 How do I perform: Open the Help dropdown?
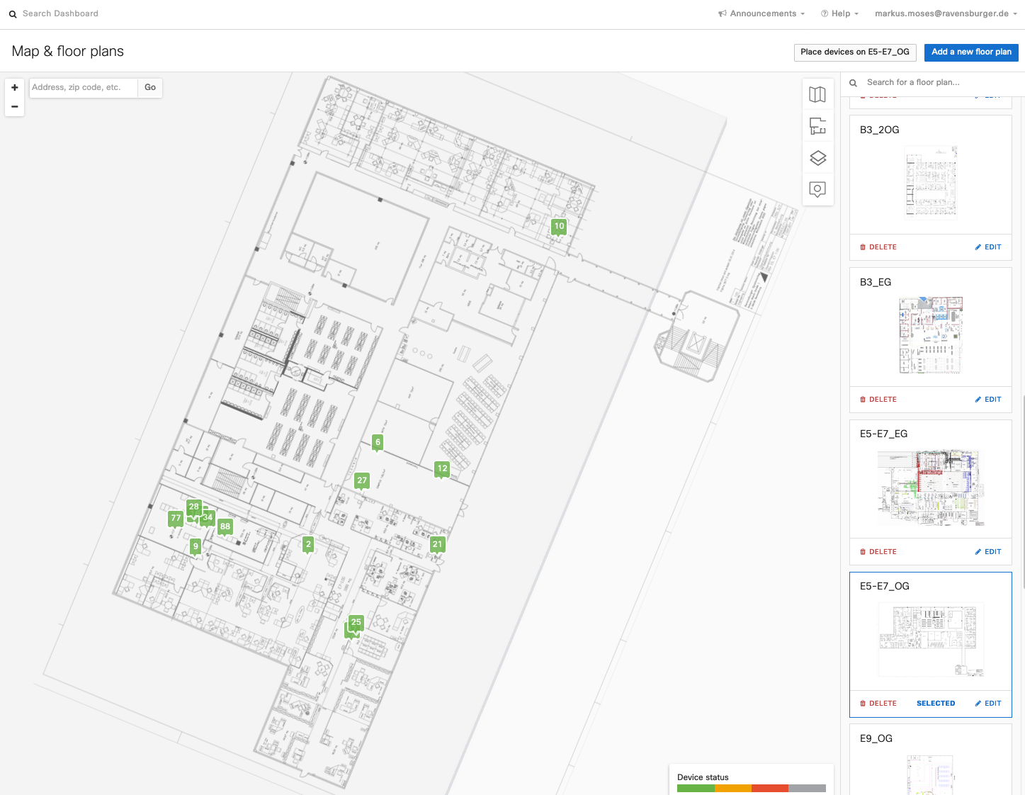839,13
